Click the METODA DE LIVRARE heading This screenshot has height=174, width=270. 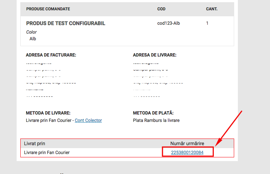tap(48, 113)
